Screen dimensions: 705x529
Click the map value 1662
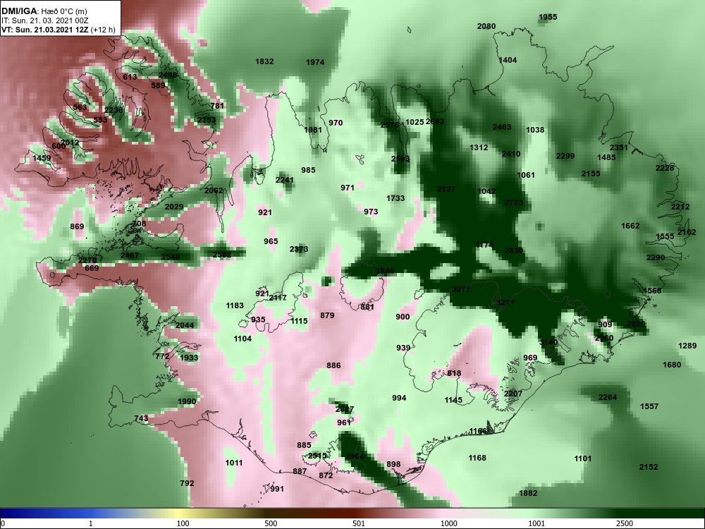pos(630,226)
